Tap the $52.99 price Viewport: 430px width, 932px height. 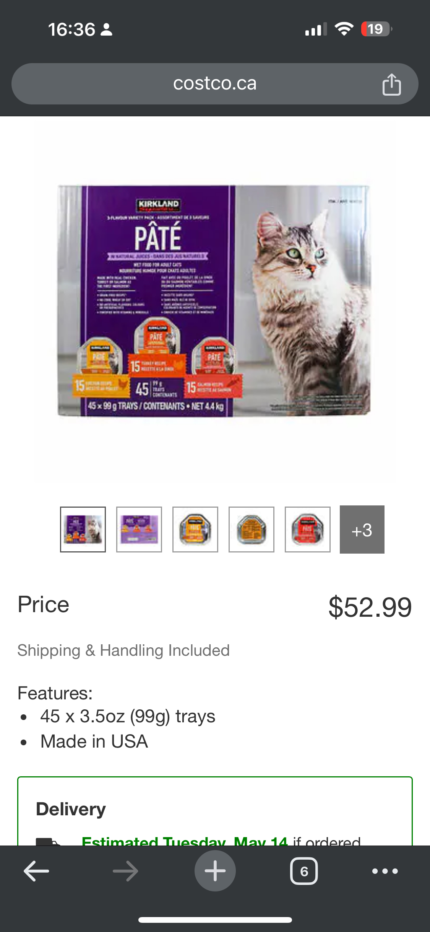[x=370, y=607]
